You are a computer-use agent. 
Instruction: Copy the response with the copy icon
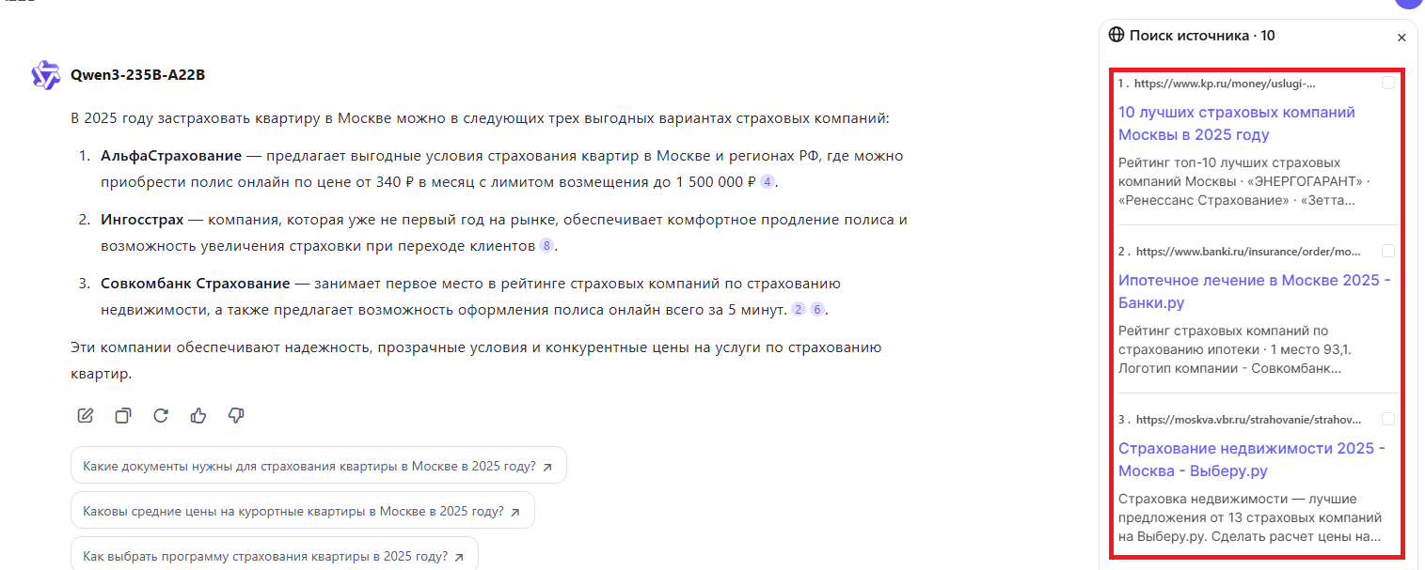[123, 415]
